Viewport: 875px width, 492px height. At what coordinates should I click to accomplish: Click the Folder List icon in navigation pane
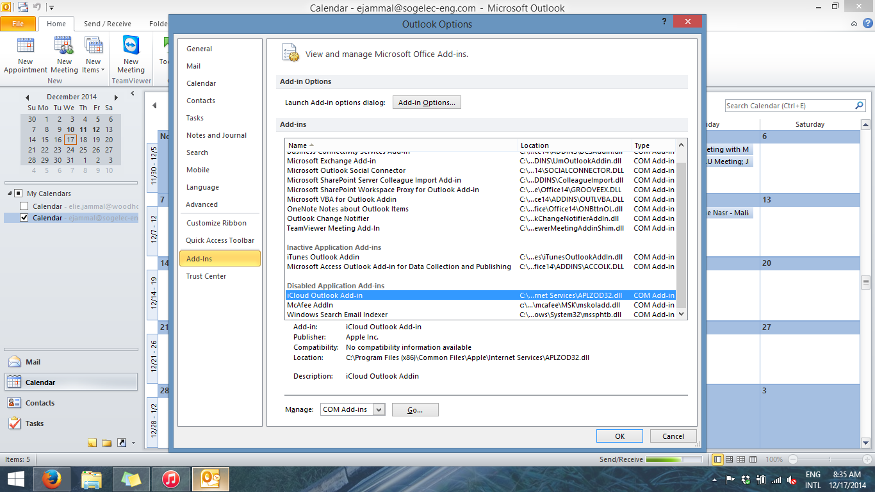pos(106,443)
